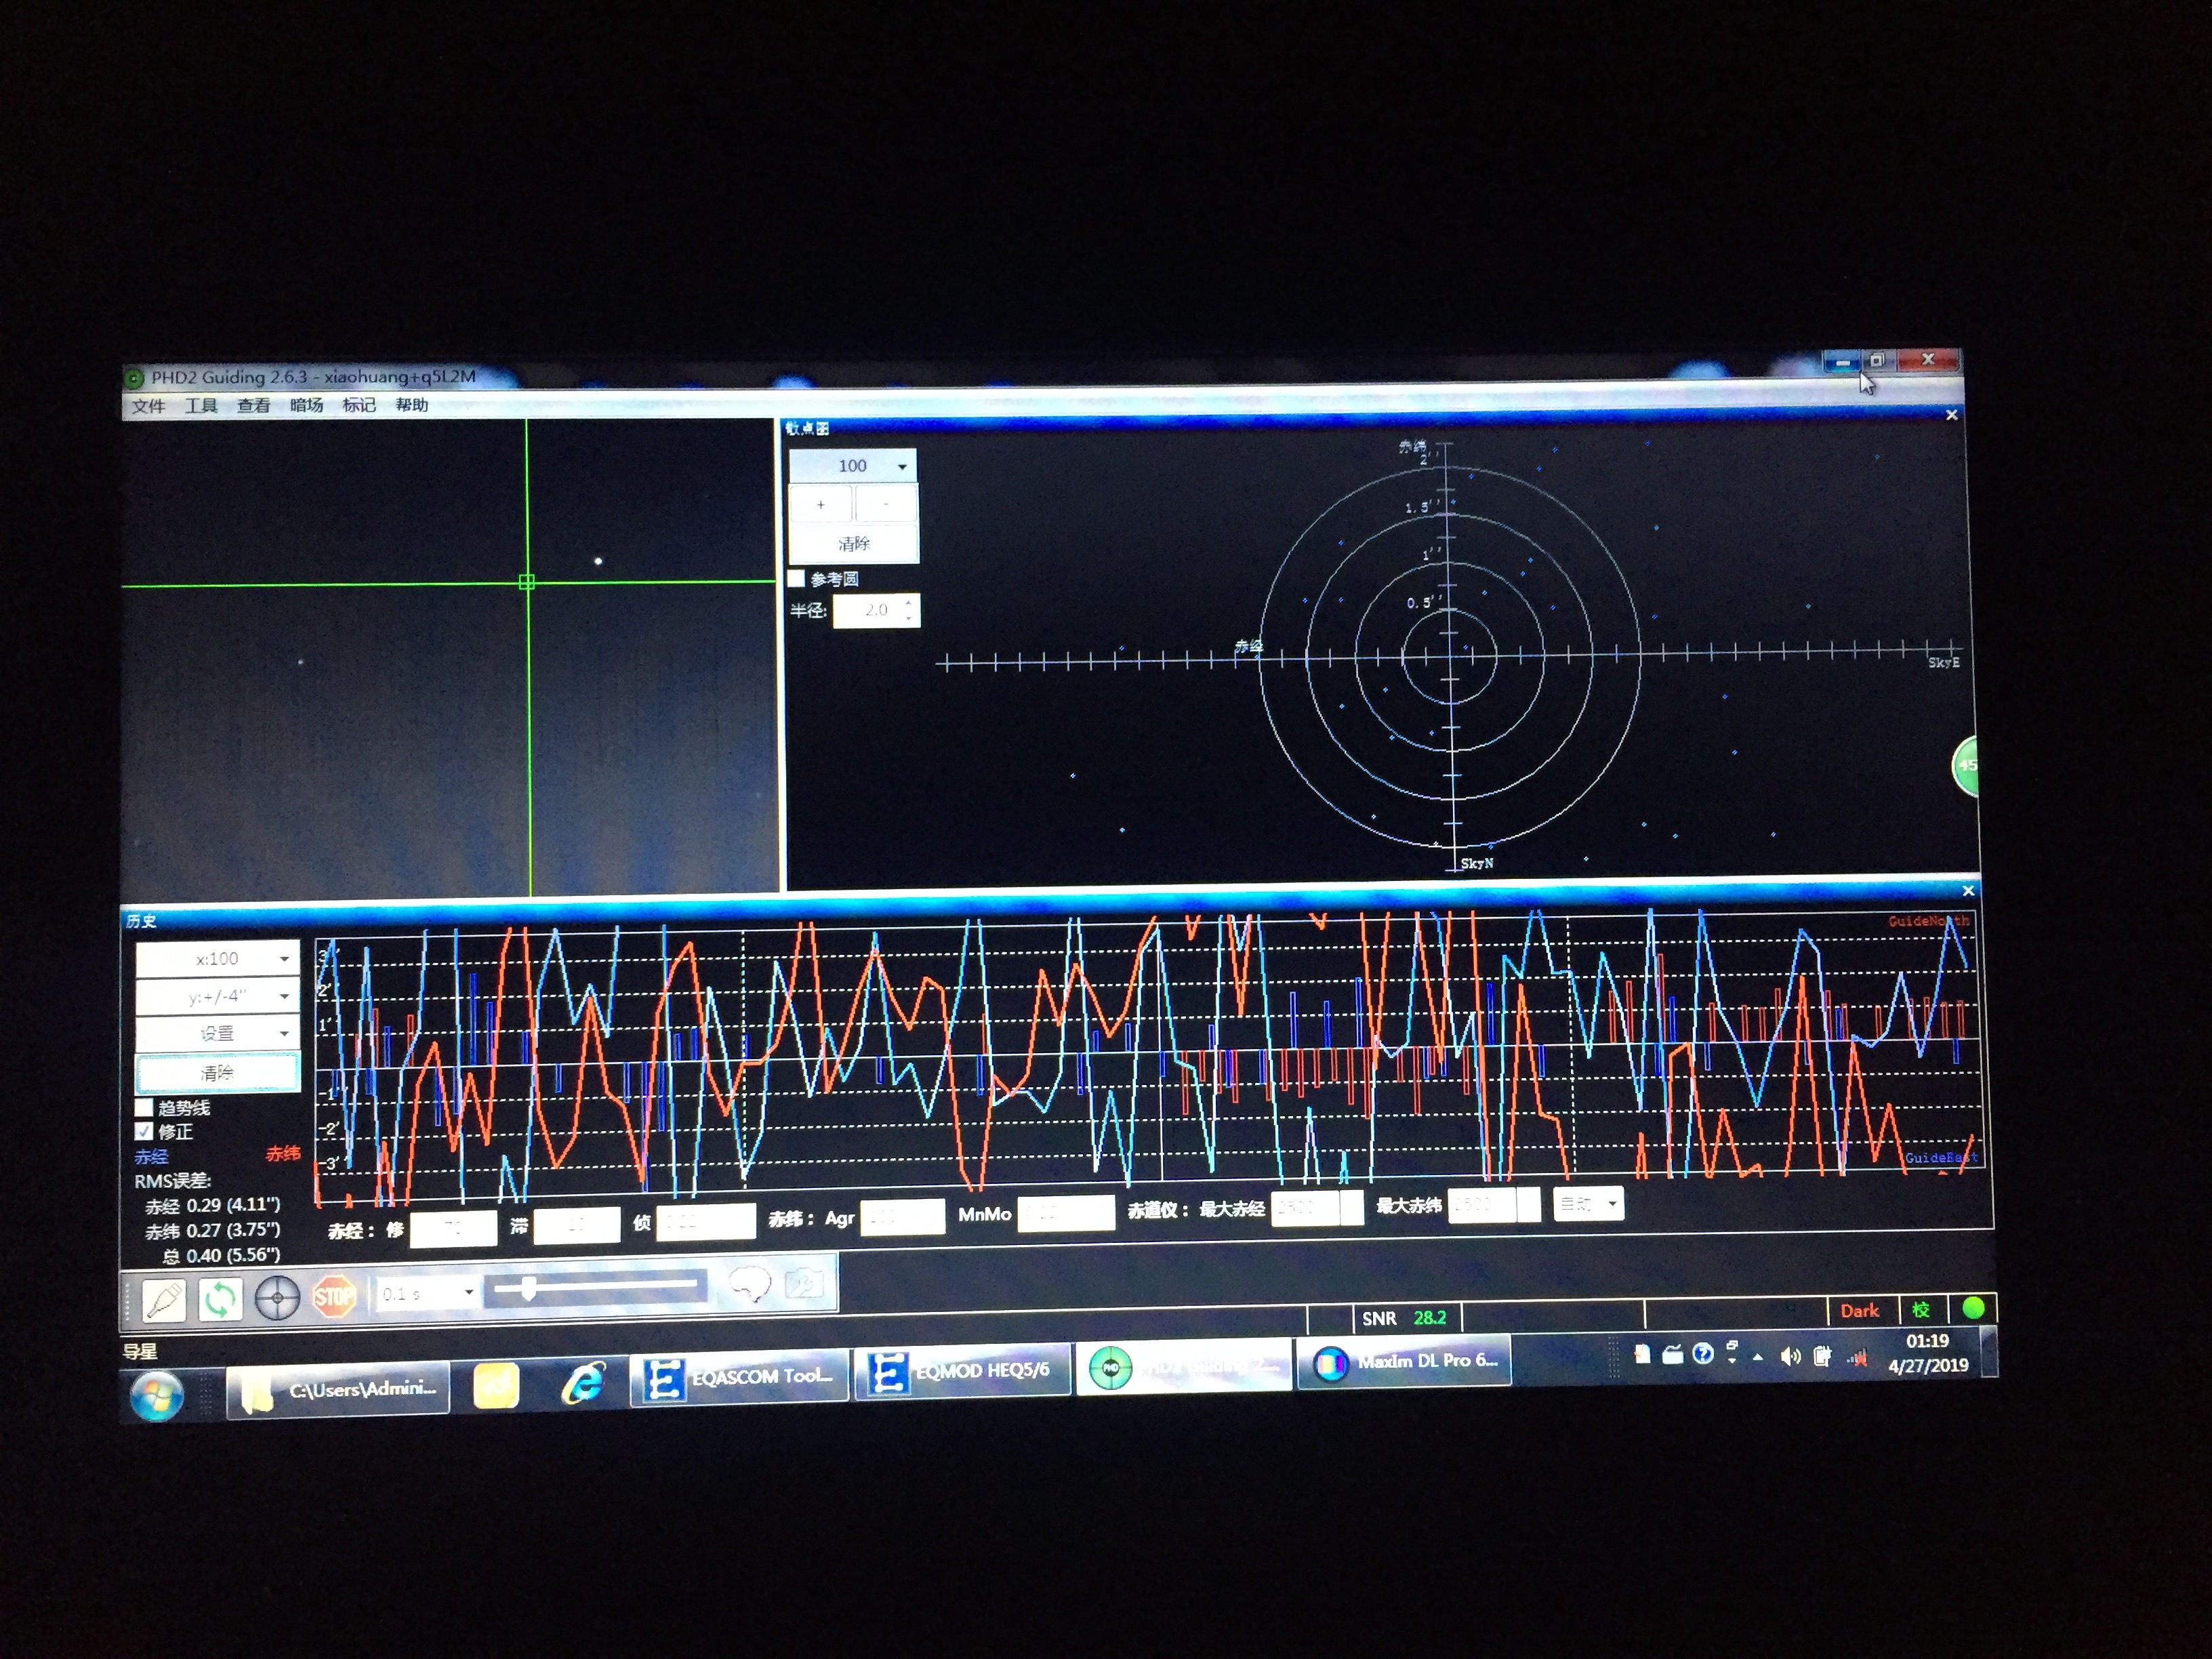
Task: Open the declination guide mode dropdown
Action: coord(1588,1203)
